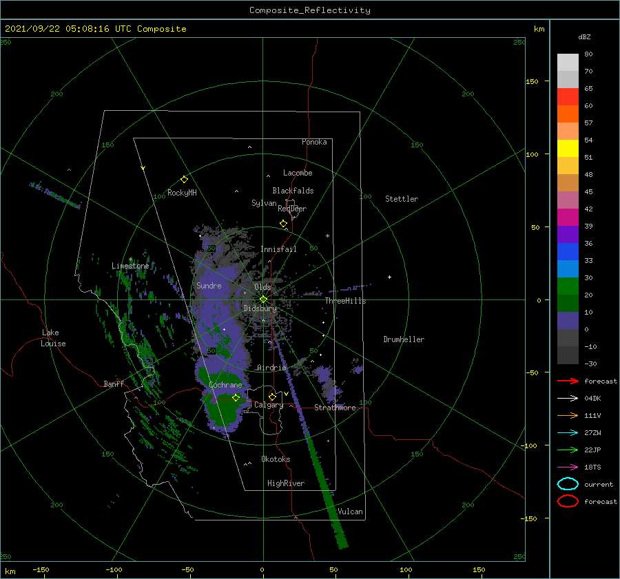Click the white plus marker north of Drumheller

point(389,277)
